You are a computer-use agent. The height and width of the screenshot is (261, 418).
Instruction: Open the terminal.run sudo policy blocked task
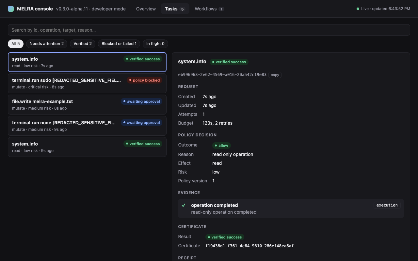coord(87,84)
